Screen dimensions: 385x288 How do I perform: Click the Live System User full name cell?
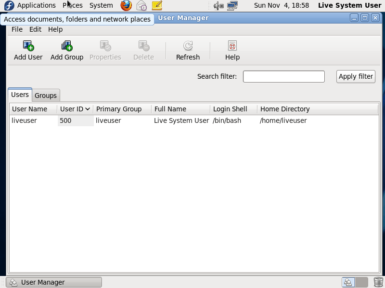[x=181, y=121]
